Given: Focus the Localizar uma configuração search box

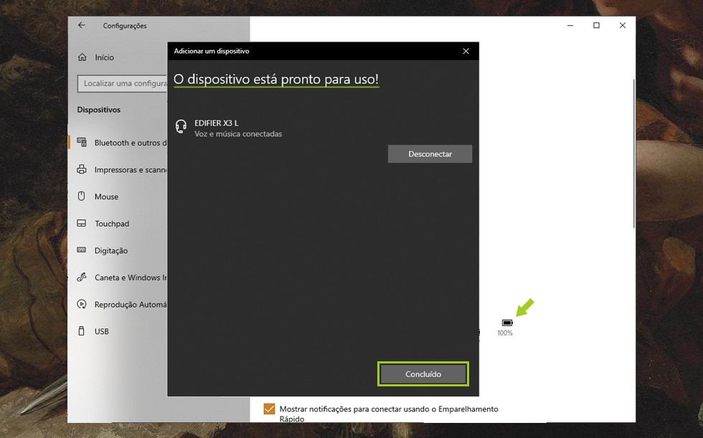Looking at the screenshot, I should pyautogui.click(x=123, y=83).
